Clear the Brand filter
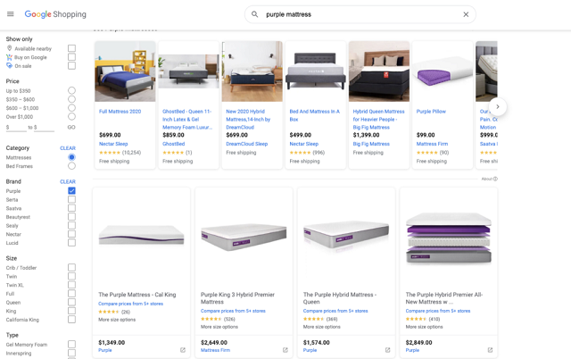The image size is (571, 359). click(67, 181)
